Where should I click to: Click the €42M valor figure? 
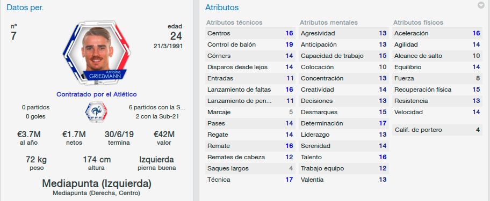(164, 135)
